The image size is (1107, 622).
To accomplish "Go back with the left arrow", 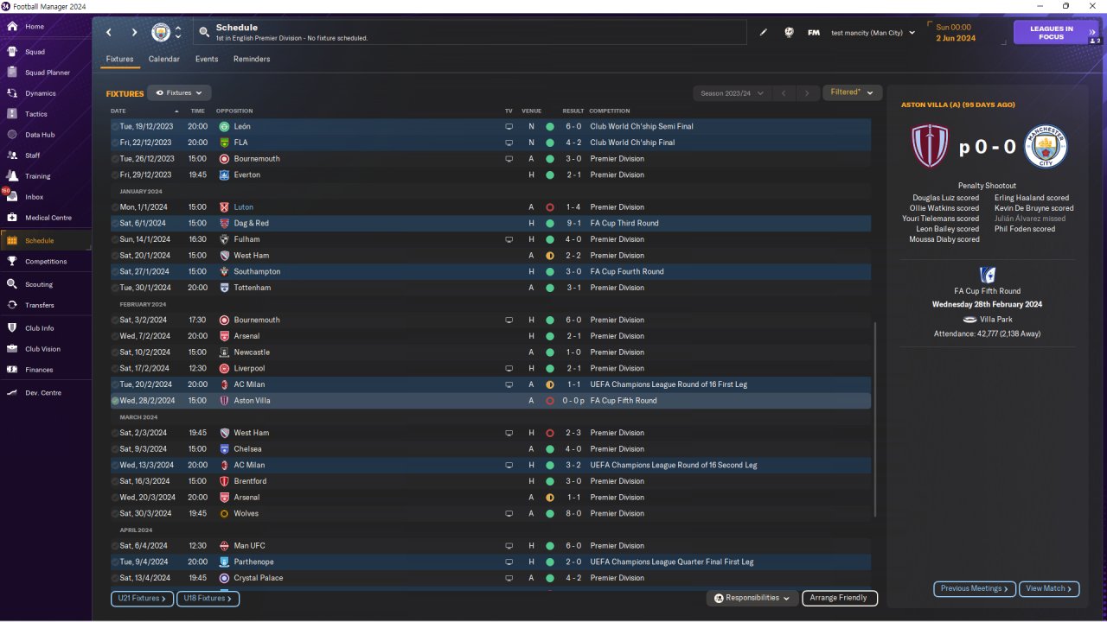I will pos(109,33).
